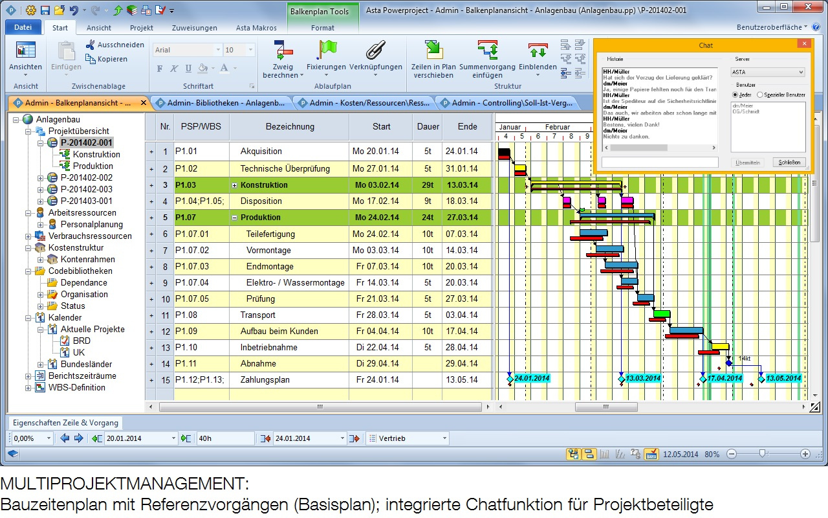This screenshot has width=828, height=518.
Task: Close the Admin - Balkenplanansicht document tab
Action: coord(144,103)
